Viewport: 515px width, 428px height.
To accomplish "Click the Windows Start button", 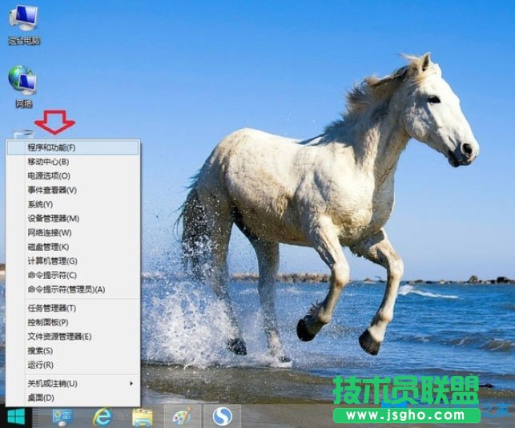I will pos(16,417).
